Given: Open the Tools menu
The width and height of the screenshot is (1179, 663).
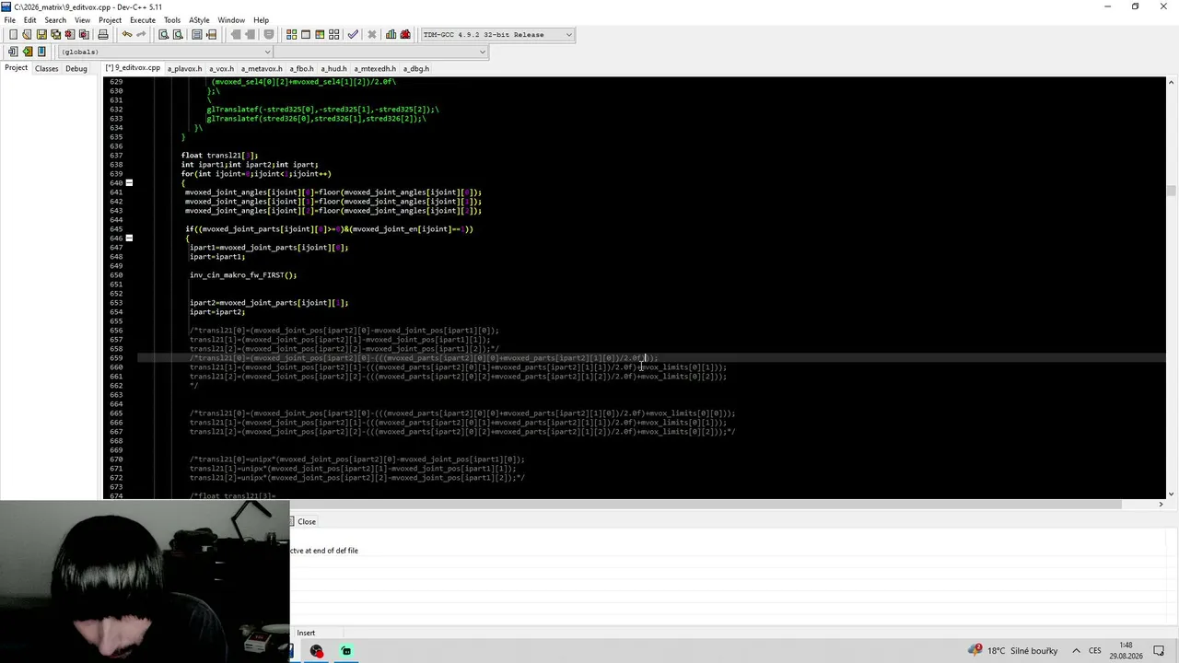Looking at the screenshot, I should [x=172, y=19].
